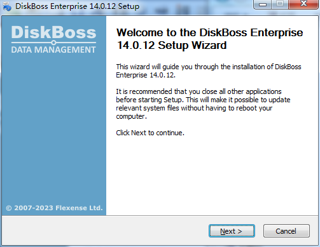Click the disabled maximize button in title bar

pos(280,4)
